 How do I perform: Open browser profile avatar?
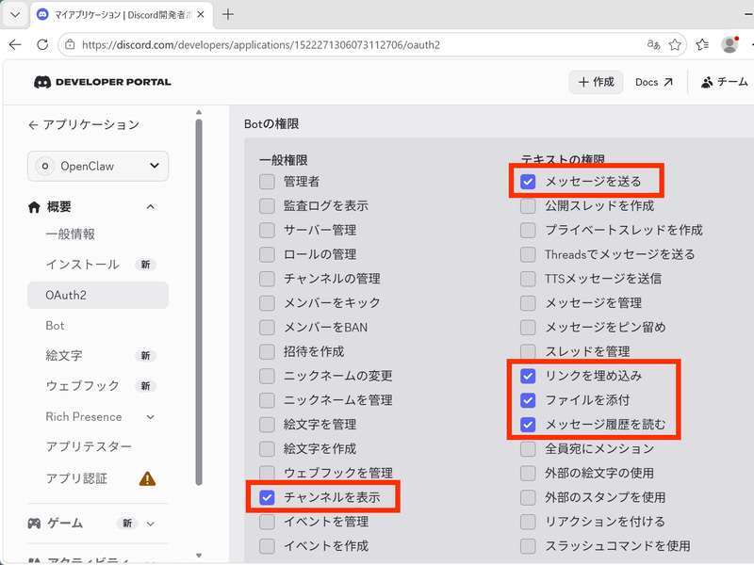click(729, 44)
